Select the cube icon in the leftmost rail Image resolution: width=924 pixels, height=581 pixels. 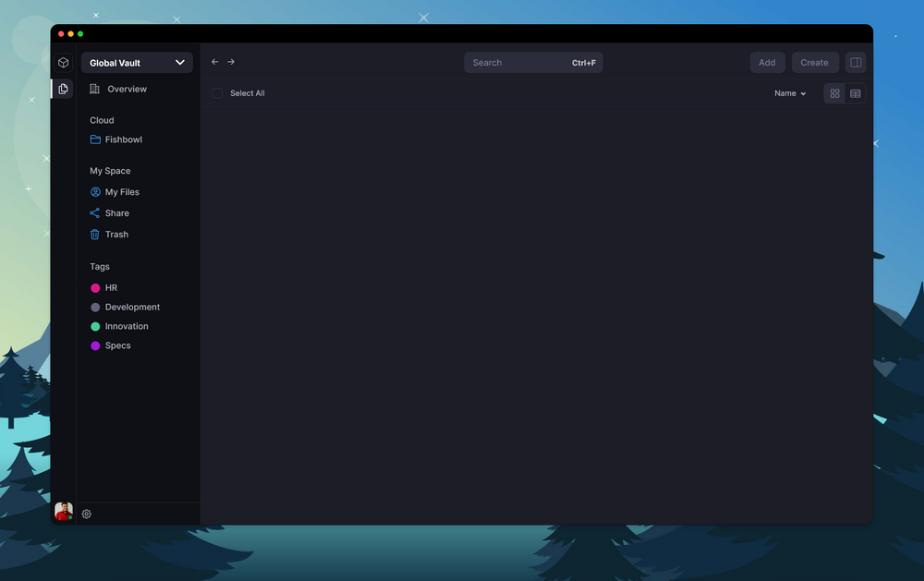(63, 62)
